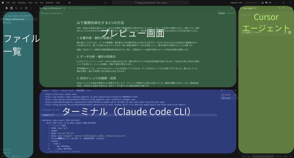This screenshot has width=294, height=158.
Task: Expand more sidebar views chevron
Action: 31,8
